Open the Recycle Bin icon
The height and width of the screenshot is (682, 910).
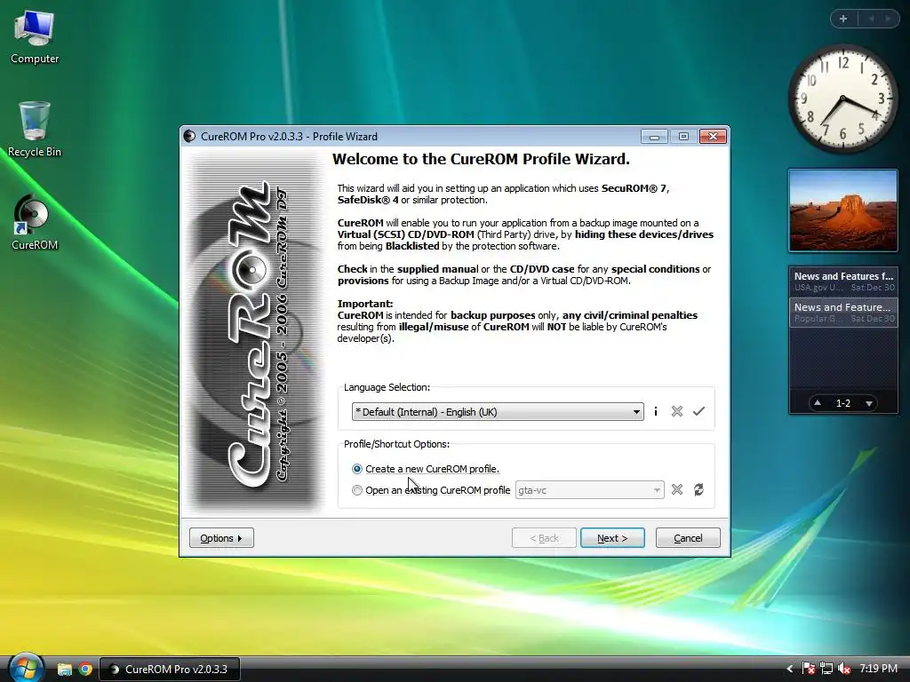pos(35,129)
